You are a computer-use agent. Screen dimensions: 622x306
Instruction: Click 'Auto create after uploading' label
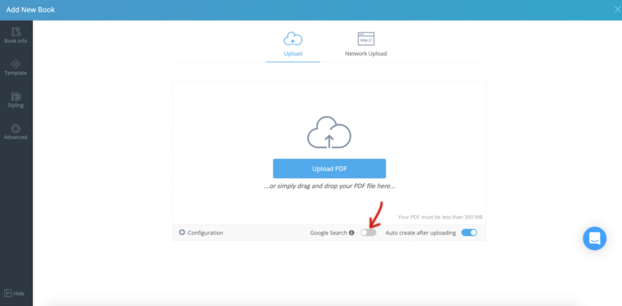(420, 233)
